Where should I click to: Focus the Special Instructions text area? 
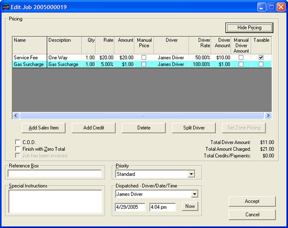click(55, 201)
